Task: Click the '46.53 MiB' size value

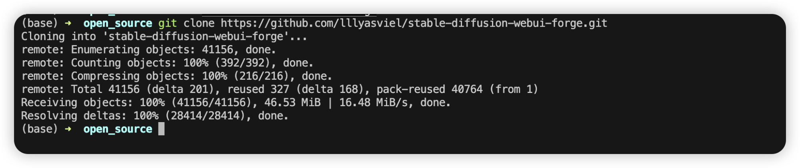Action: click(292, 103)
